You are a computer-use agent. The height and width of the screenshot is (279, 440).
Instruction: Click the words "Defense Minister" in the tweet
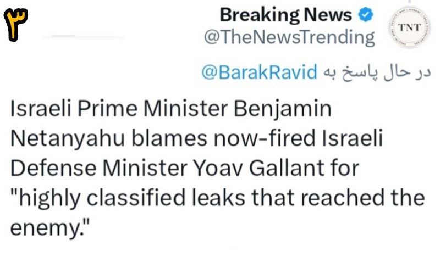[x=99, y=169]
